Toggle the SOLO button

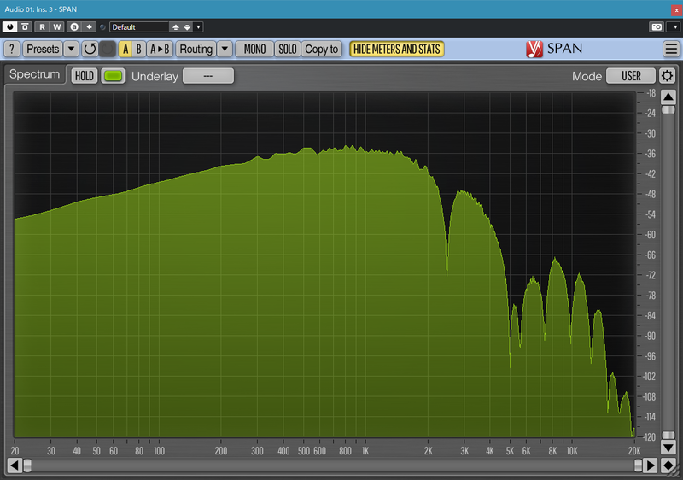click(288, 49)
